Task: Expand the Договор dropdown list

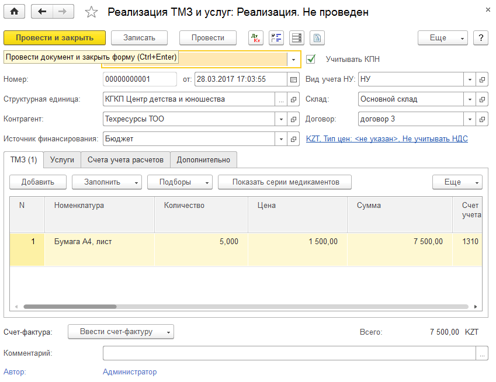Action: (470, 119)
